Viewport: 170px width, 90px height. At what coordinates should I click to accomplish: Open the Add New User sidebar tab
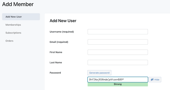click(x=21, y=17)
